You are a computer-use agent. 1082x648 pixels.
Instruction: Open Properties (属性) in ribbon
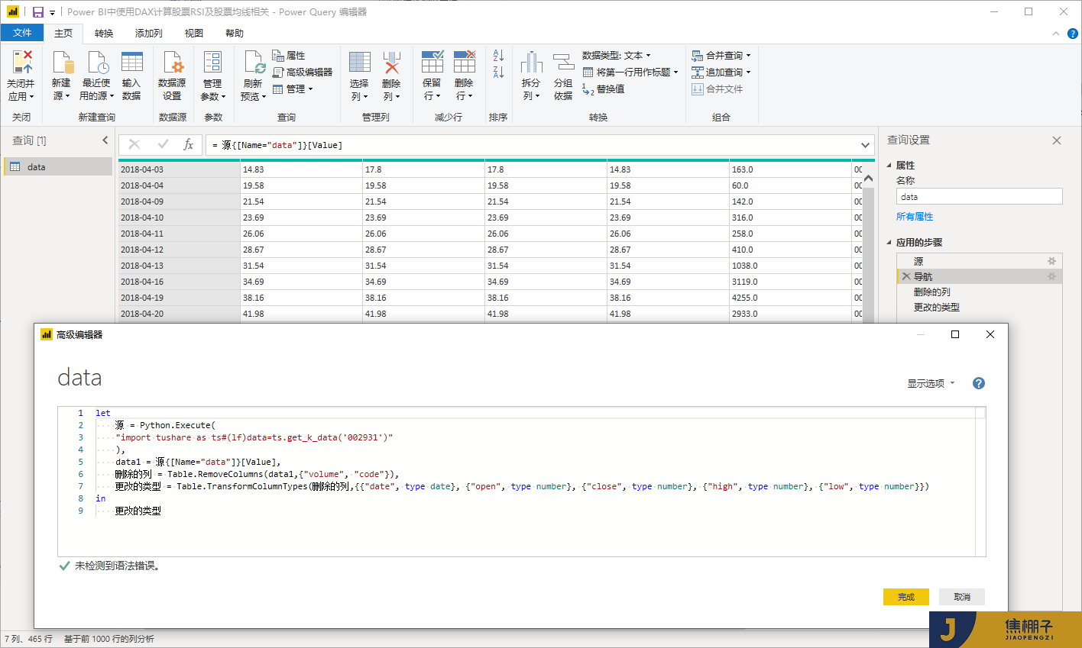pyautogui.click(x=289, y=56)
